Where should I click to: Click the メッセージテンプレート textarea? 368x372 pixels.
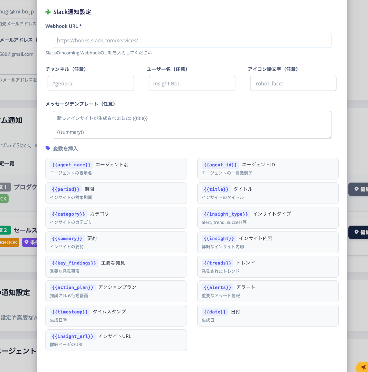[192, 125]
